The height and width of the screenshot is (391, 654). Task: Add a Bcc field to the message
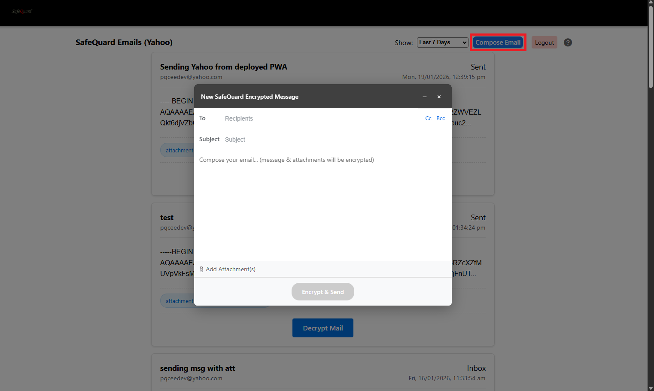point(441,118)
